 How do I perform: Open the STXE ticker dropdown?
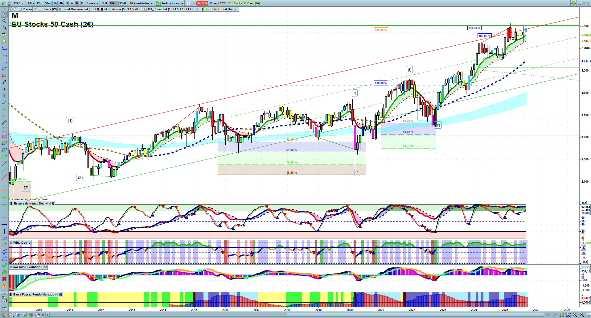pos(18,3)
